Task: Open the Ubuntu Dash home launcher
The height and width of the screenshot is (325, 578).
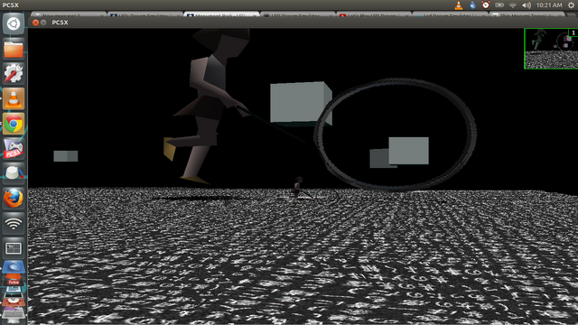Action: [x=14, y=24]
